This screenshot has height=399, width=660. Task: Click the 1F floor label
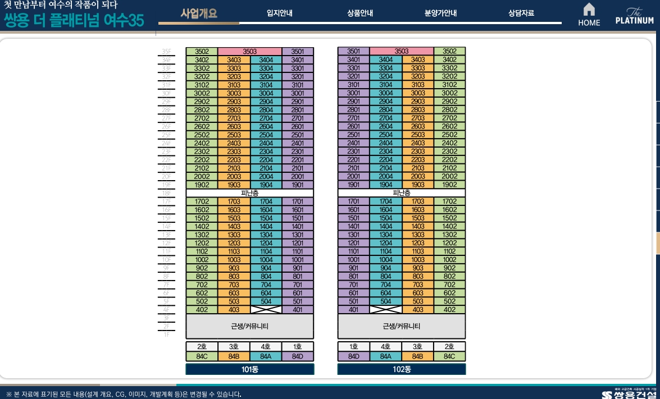point(166,334)
